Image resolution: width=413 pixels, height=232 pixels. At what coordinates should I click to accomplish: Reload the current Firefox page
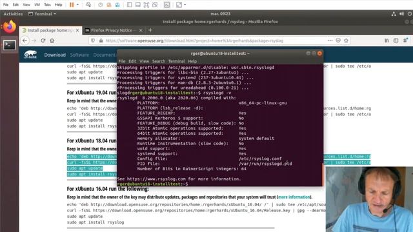click(x=43, y=41)
